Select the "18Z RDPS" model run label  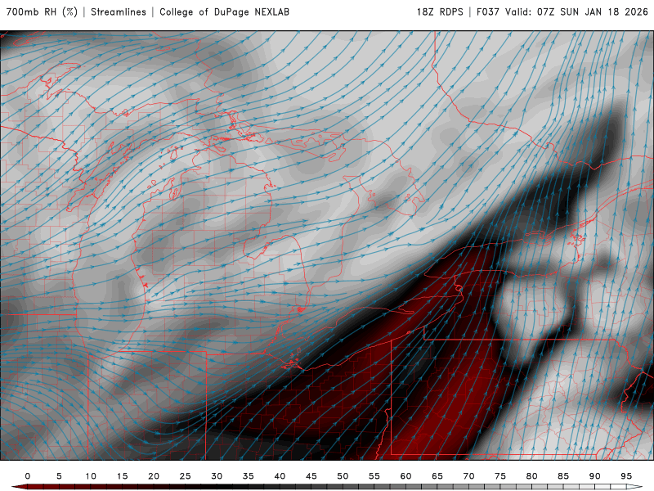tap(440, 11)
